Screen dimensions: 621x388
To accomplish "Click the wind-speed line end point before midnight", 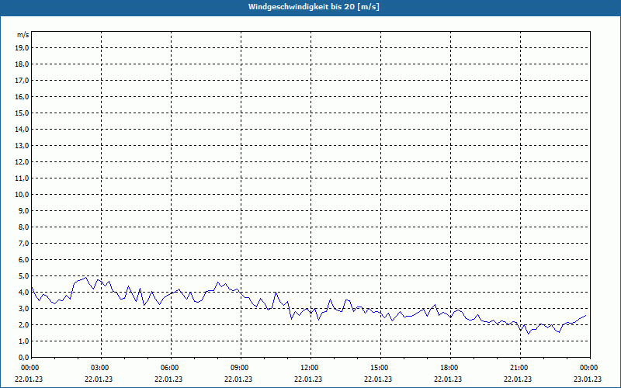I will 586,316.
